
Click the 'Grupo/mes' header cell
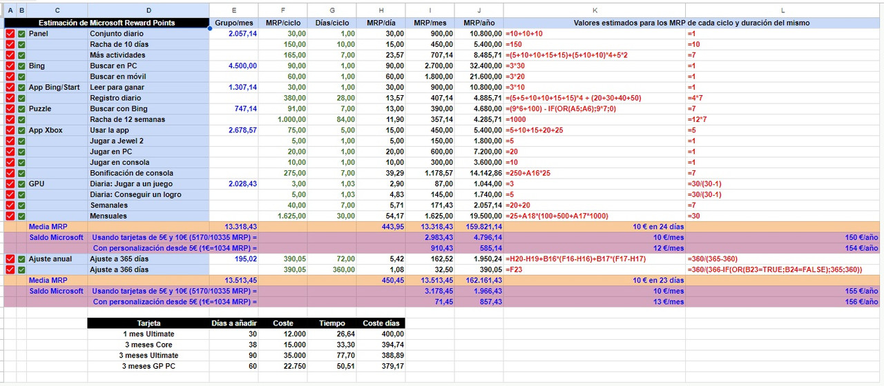(234, 23)
